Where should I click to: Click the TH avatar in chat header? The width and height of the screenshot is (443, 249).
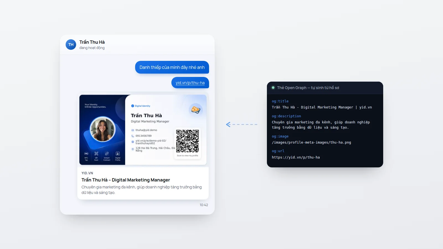coord(71,45)
